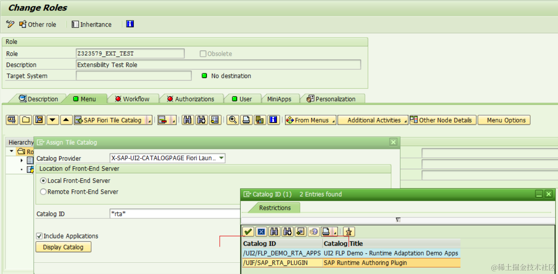Open the print dropdown arrow in the Catalog ID dialog
Image resolution: width=558 pixels, height=274 pixels.
click(x=335, y=232)
